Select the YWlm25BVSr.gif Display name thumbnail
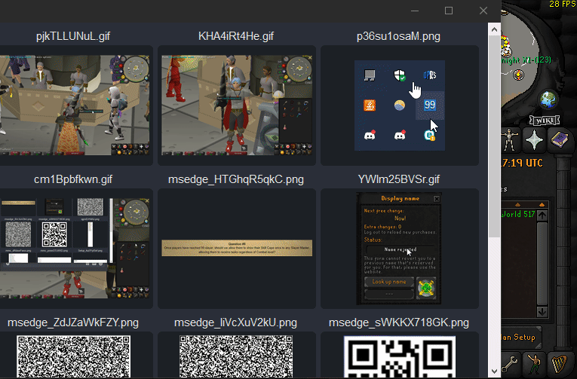 pyautogui.click(x=400, y=249)
